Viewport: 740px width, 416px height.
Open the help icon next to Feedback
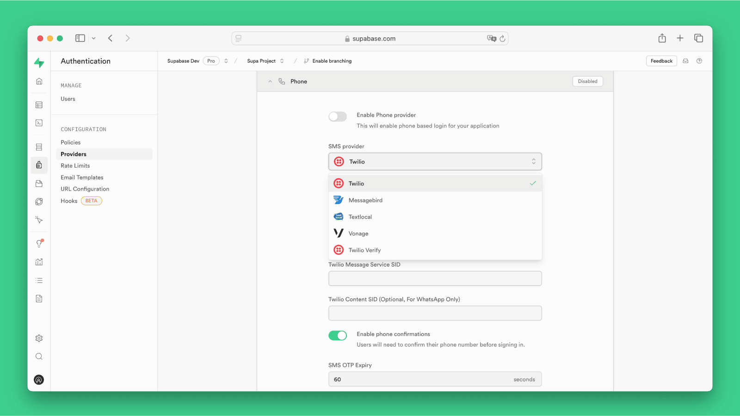point(699,61)
